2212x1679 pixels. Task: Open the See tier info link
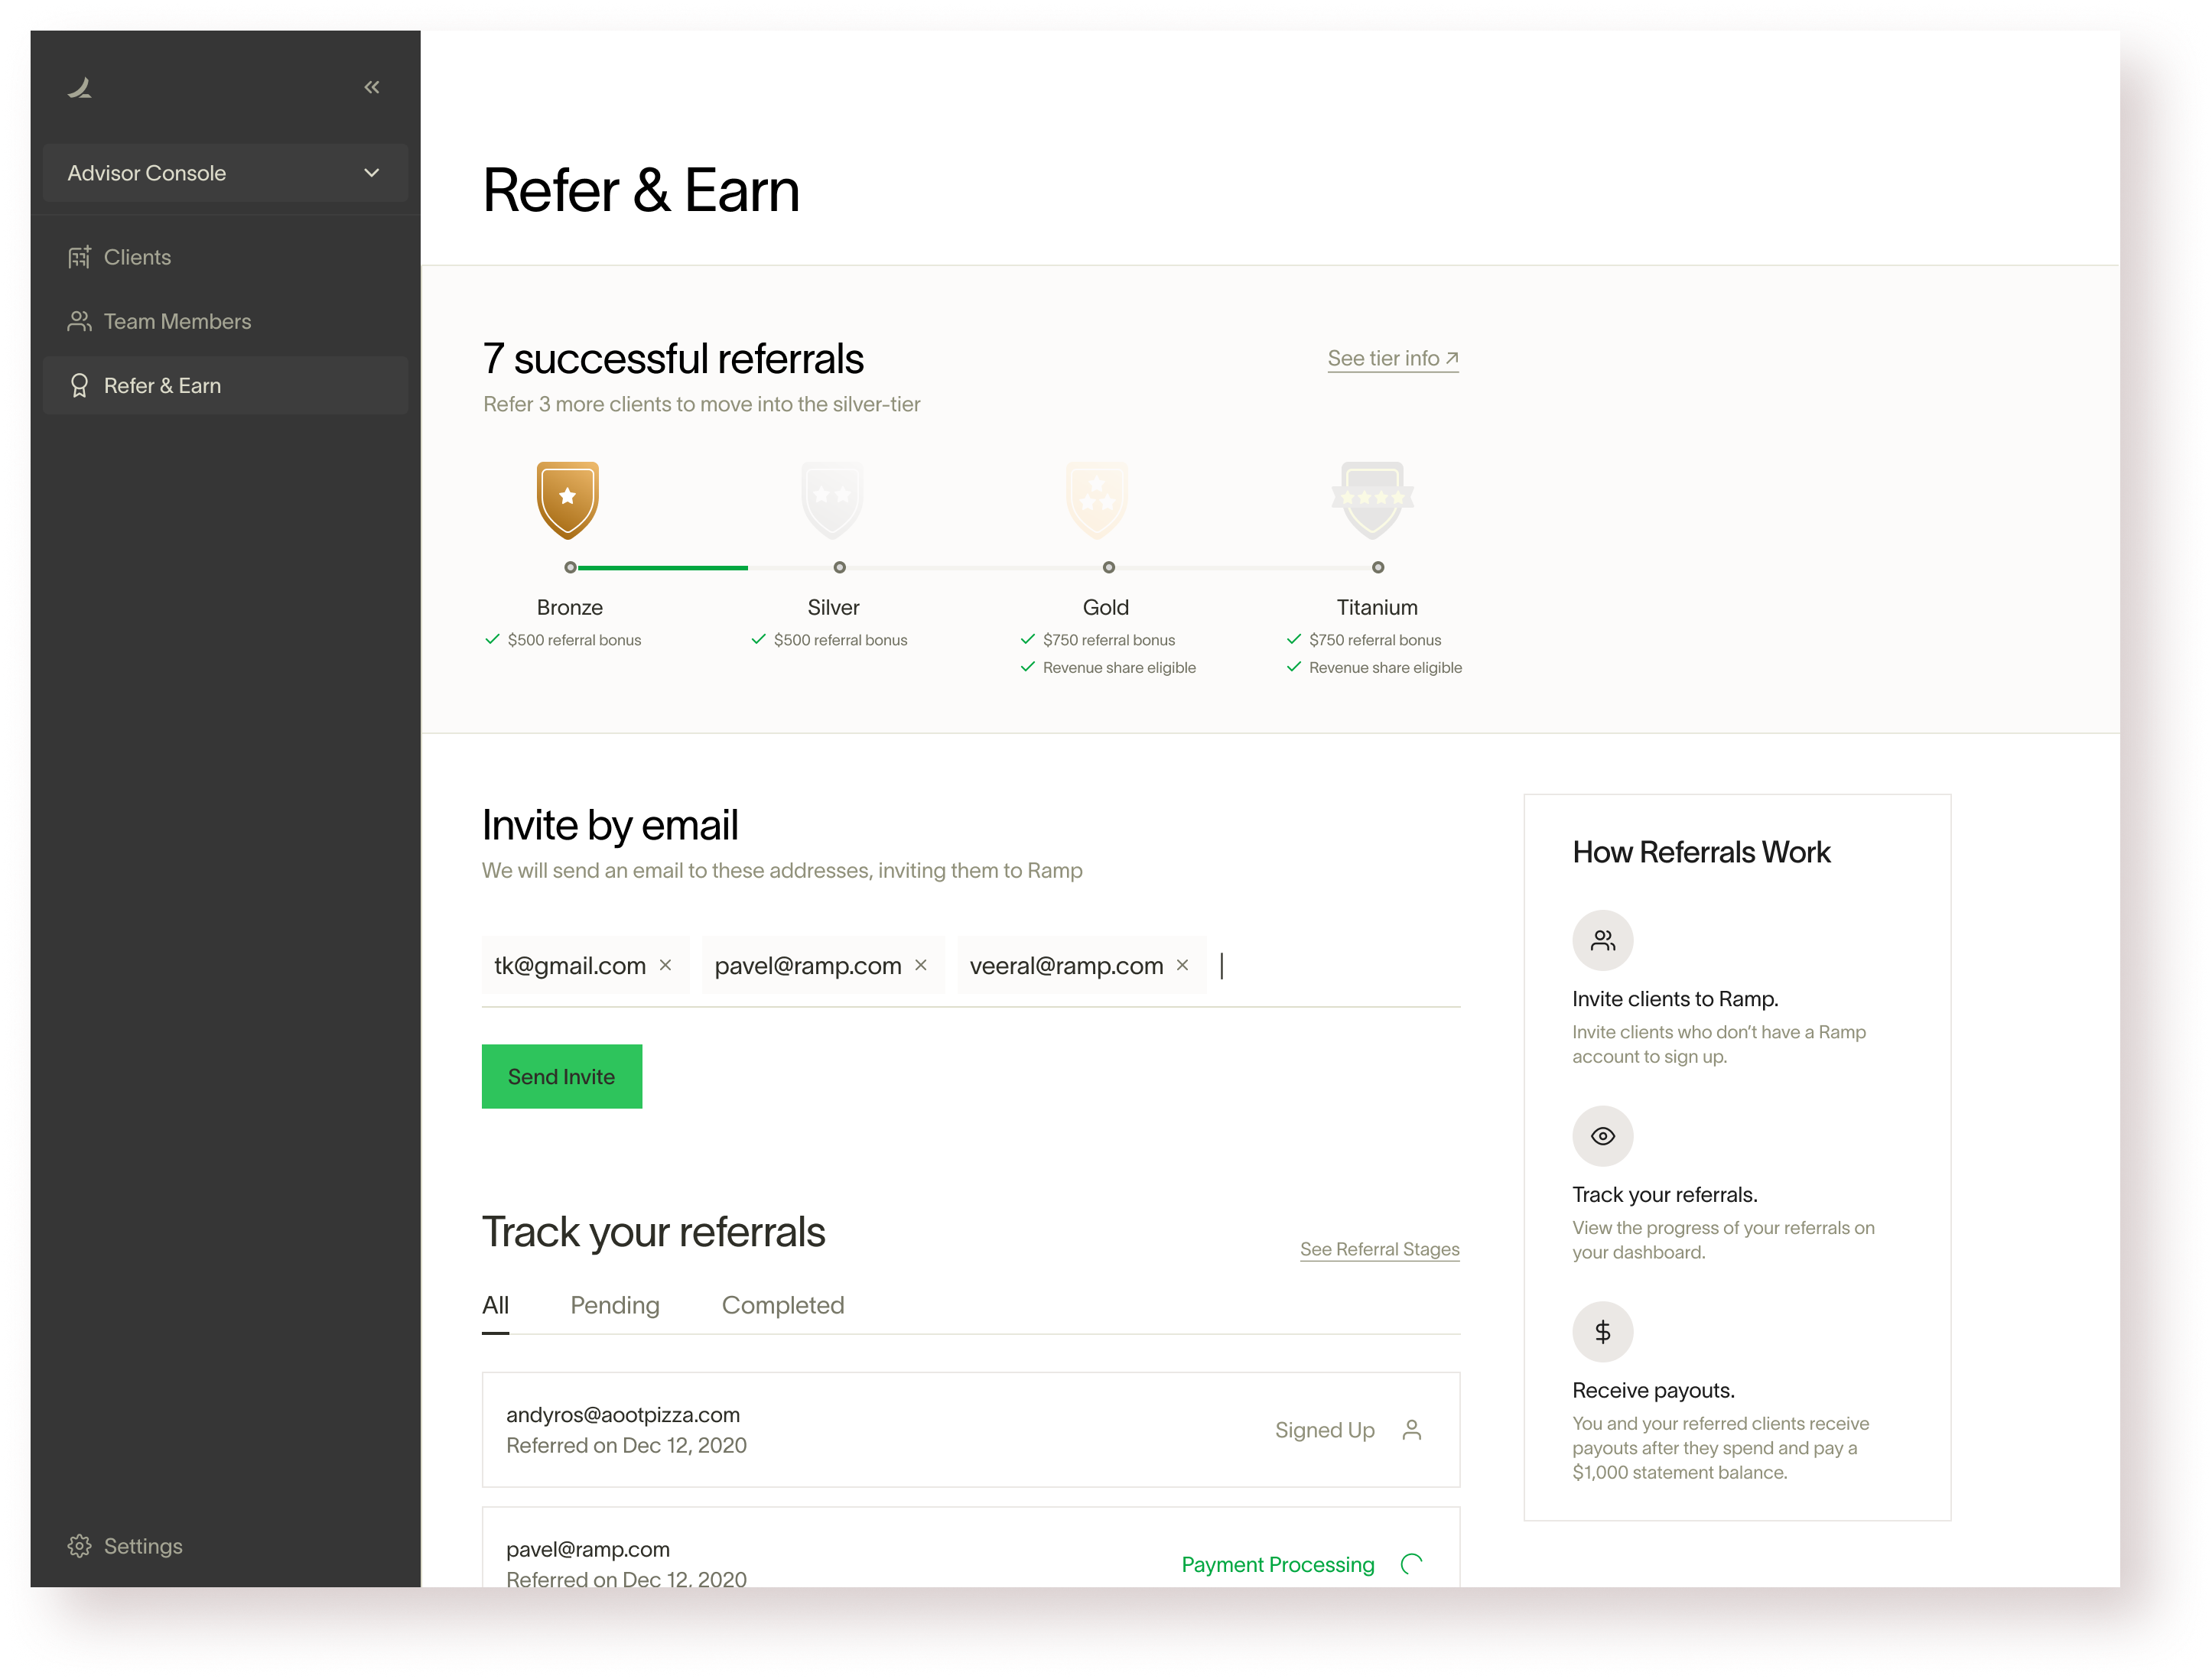[x=1392, y=358]
